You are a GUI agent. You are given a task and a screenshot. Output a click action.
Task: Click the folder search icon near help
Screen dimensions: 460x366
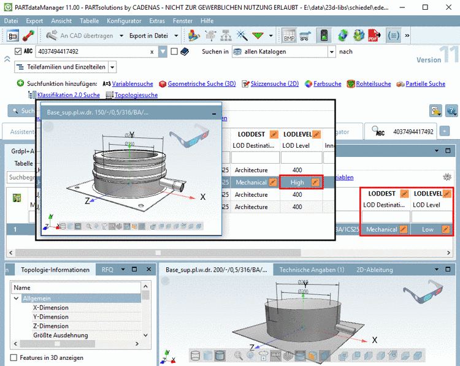click(x=436, y=111)
